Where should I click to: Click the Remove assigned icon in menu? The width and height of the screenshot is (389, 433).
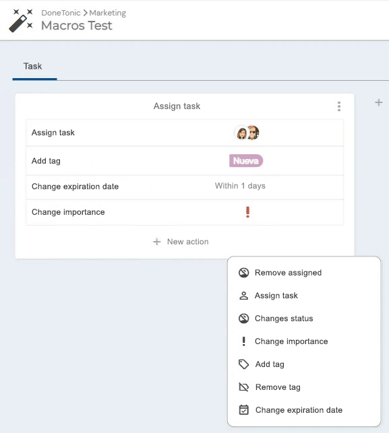tap(243, 273)
